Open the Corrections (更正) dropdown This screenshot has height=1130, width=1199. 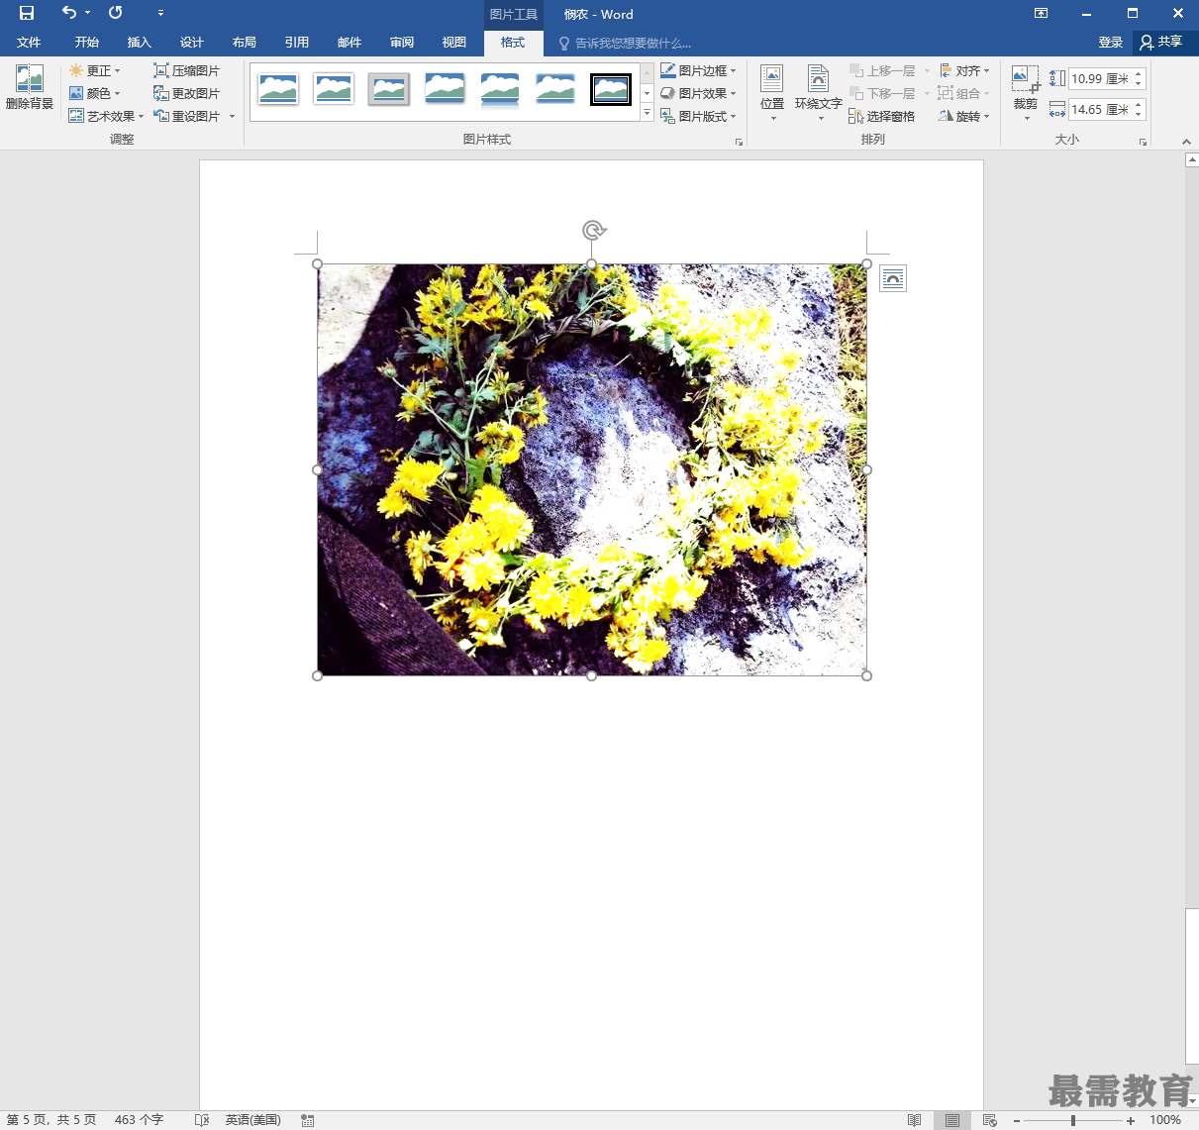point(95,70)
